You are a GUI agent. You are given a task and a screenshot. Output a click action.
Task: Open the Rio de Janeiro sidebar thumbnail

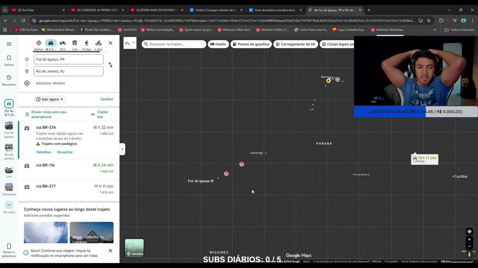tap(9, 152)
